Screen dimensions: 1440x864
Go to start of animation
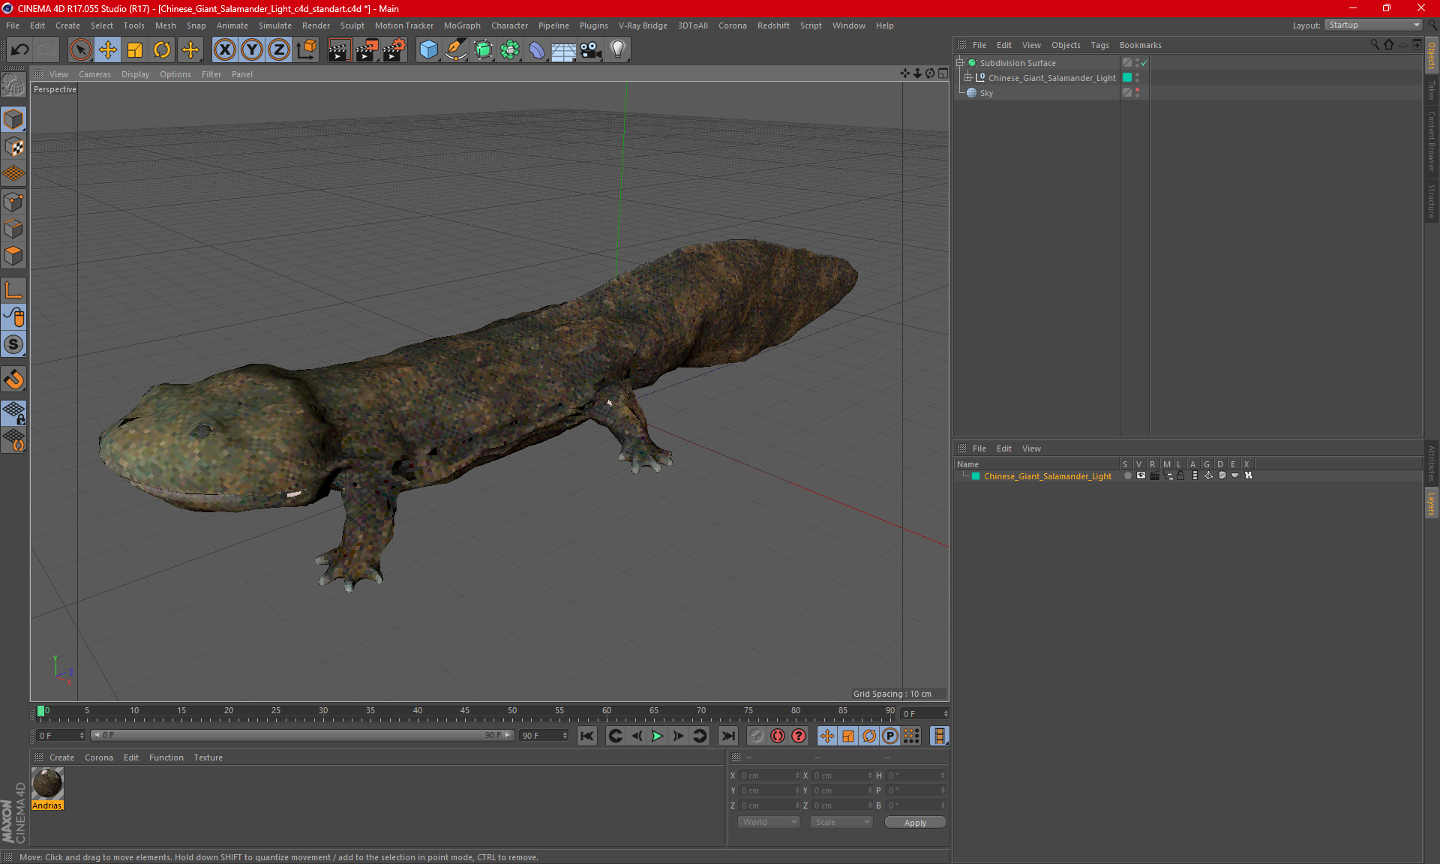pos(587,736)
